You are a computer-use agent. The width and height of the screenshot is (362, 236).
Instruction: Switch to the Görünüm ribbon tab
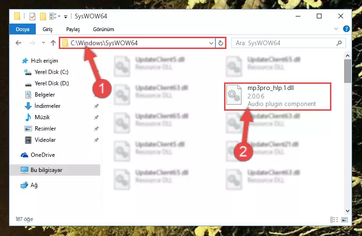point(104,29)
